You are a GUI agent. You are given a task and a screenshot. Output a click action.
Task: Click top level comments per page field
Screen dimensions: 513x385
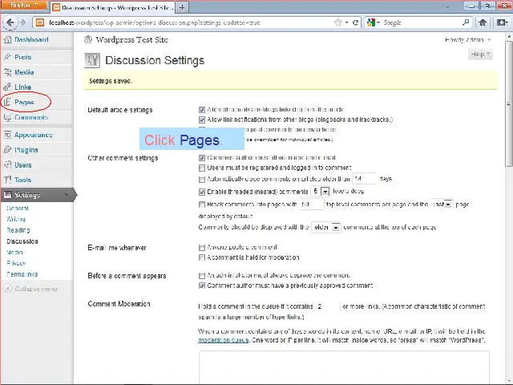coord(312,205)
